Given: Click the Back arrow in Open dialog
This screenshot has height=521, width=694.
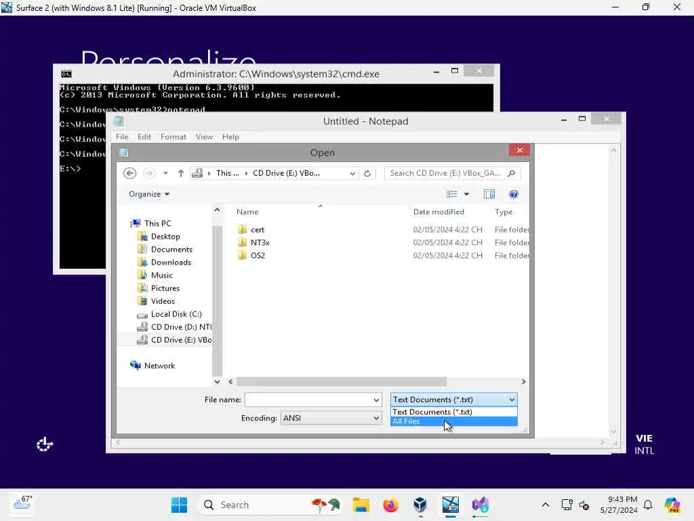Looking at the screenshot, I should [x=129, y=173].
